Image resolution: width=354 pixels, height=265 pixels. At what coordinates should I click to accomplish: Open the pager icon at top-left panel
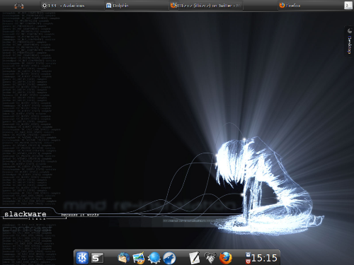19,6
